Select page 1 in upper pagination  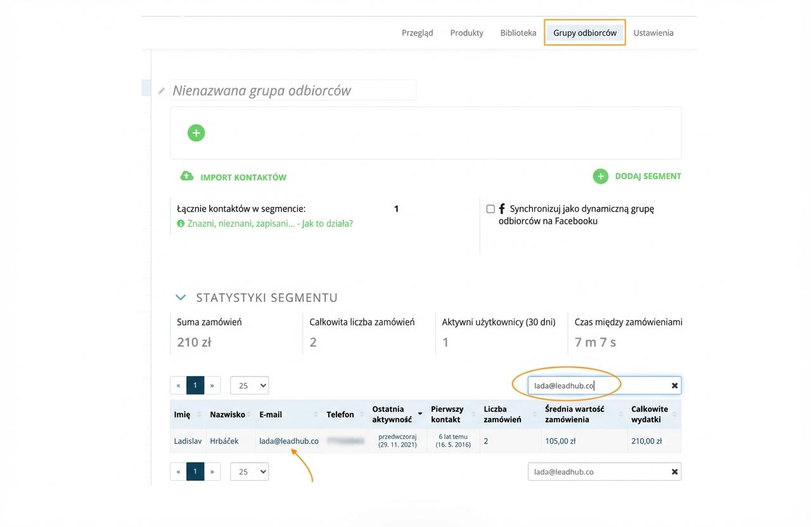[195, 385]
